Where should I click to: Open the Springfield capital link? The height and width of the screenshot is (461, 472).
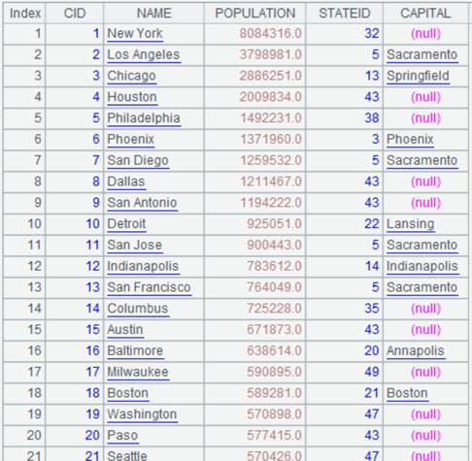click(x=419, y=76)
